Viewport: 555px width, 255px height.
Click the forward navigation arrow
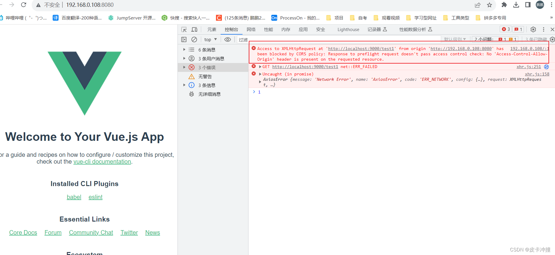(12, 5)
